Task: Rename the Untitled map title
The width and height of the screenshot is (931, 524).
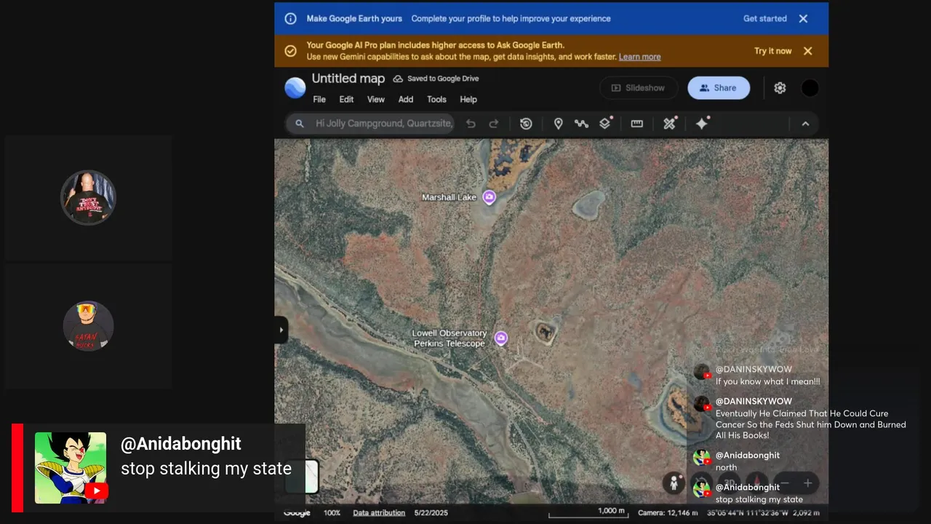Action: pyautogui.click(x=348, y=79)
